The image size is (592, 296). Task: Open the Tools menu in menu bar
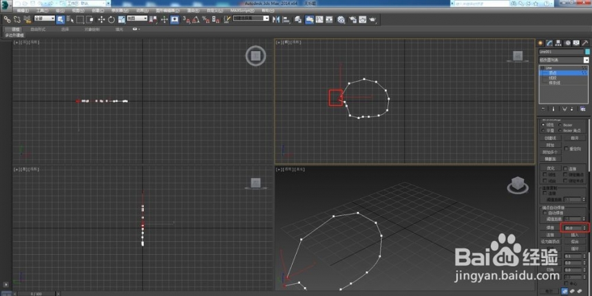click(41, 10)
